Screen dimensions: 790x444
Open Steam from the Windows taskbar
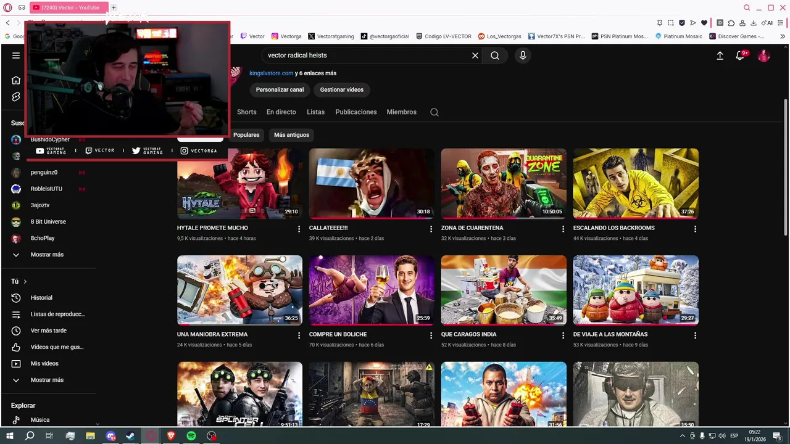pos(131,436)
